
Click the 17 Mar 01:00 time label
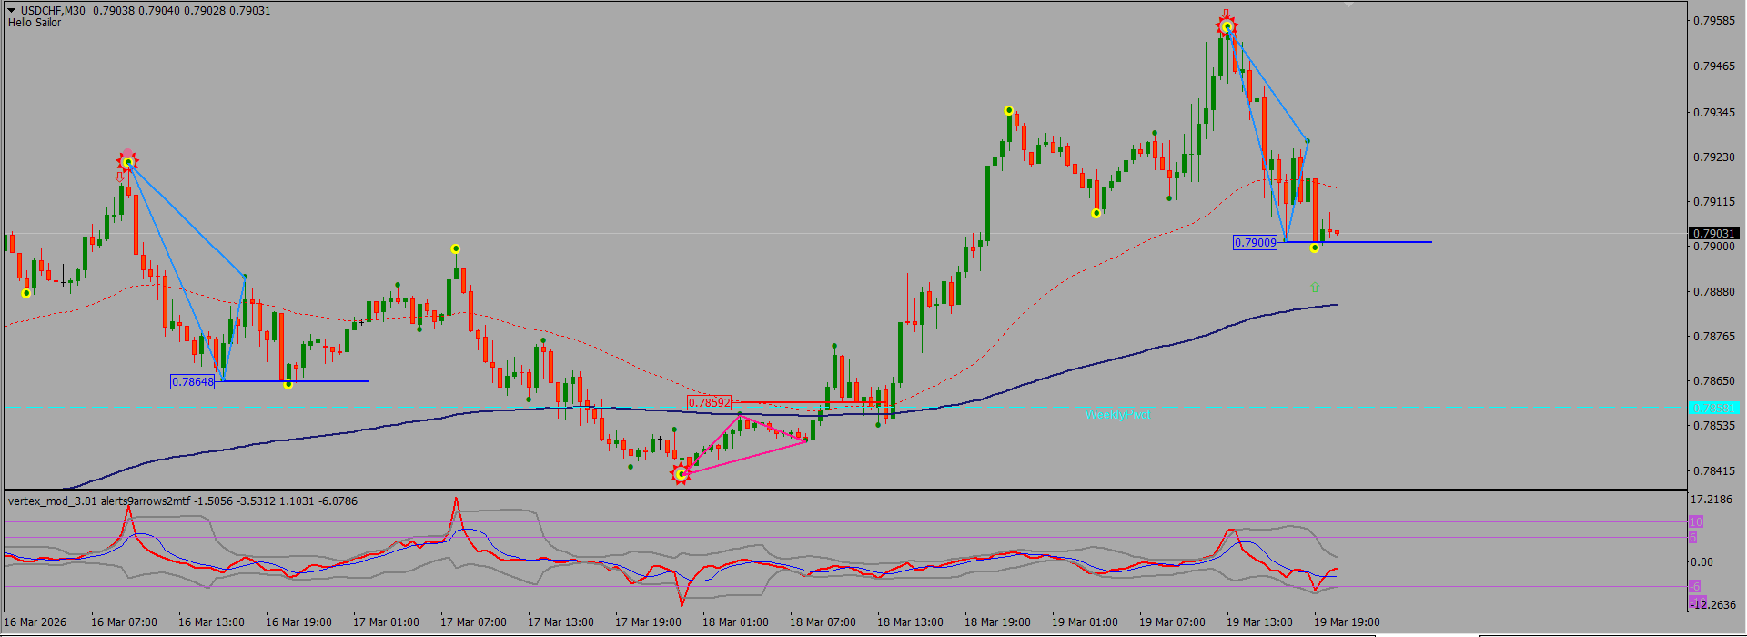tap(386, 622)
